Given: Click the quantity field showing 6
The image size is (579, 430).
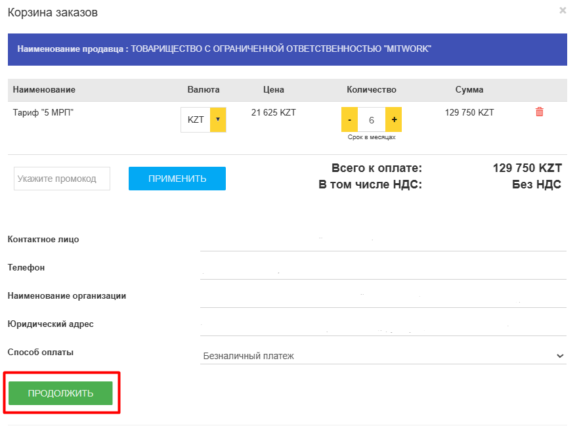Looking at the screenshot, I should click(x=372, y=120).
